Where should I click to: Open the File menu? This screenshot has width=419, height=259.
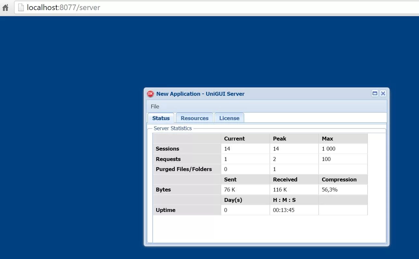coord(155,106)
